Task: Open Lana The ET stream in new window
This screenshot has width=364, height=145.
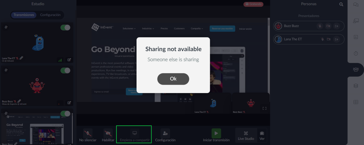Action: (69, 60)
